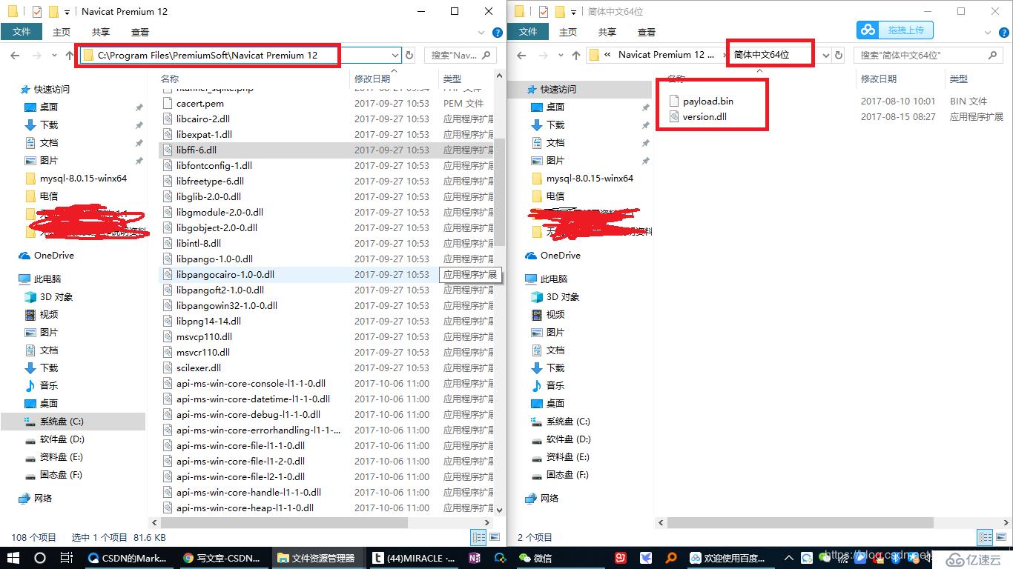Sort by 修改日期 in 简体中文64位 window
This screenshot has height=569, width=1013.
[x=878, y=79]
